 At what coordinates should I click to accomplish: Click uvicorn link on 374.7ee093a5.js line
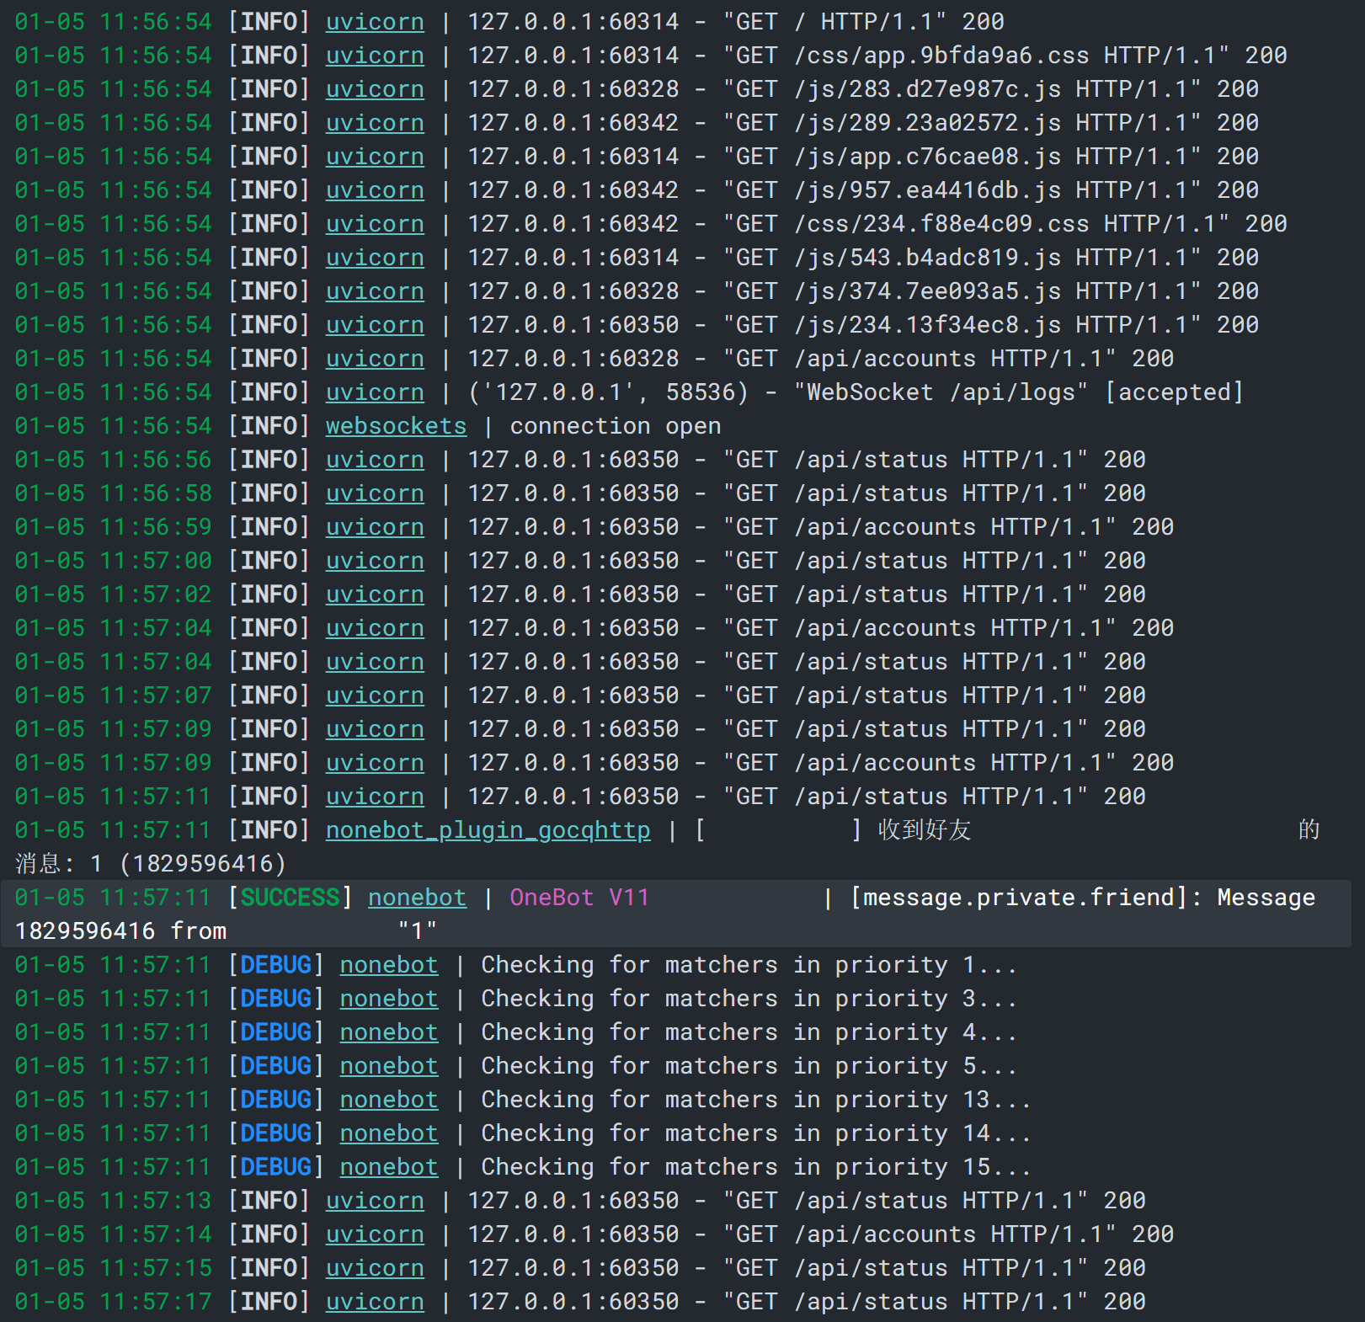click(x=375, y=291)
